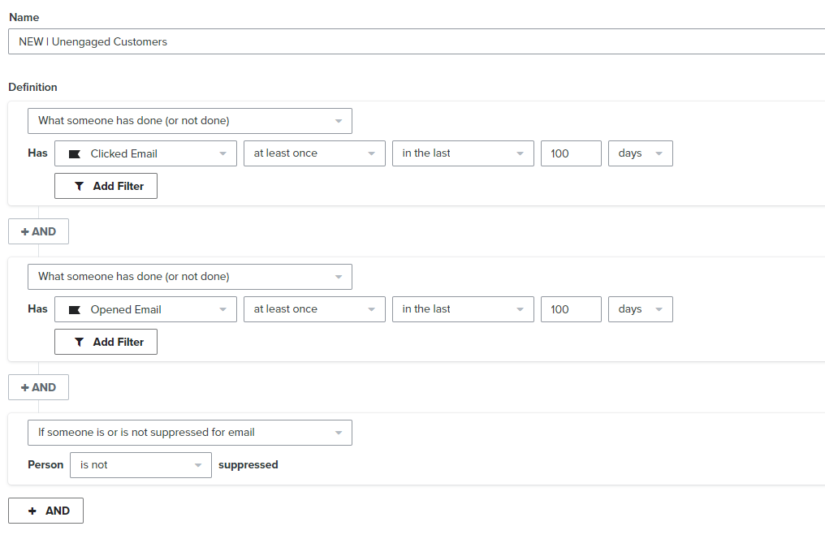
Task: Click funnel icon in Add Filter under Opened Email
Action: [79, 342]
